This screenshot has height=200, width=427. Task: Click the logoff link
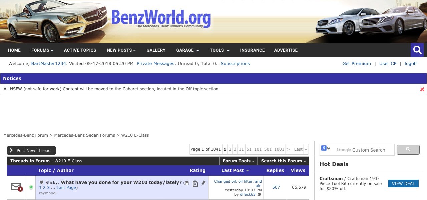[411, 63]
